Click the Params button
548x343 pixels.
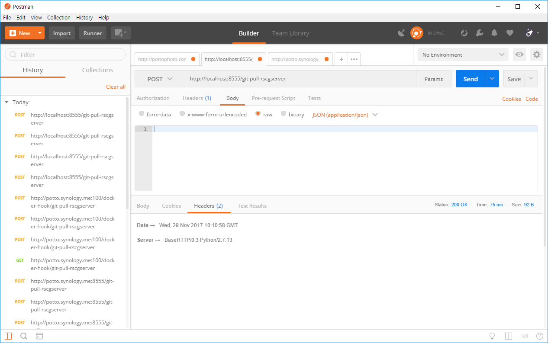tap(434, 79)
